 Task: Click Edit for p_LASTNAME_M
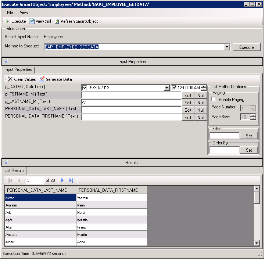pos(188,102)
